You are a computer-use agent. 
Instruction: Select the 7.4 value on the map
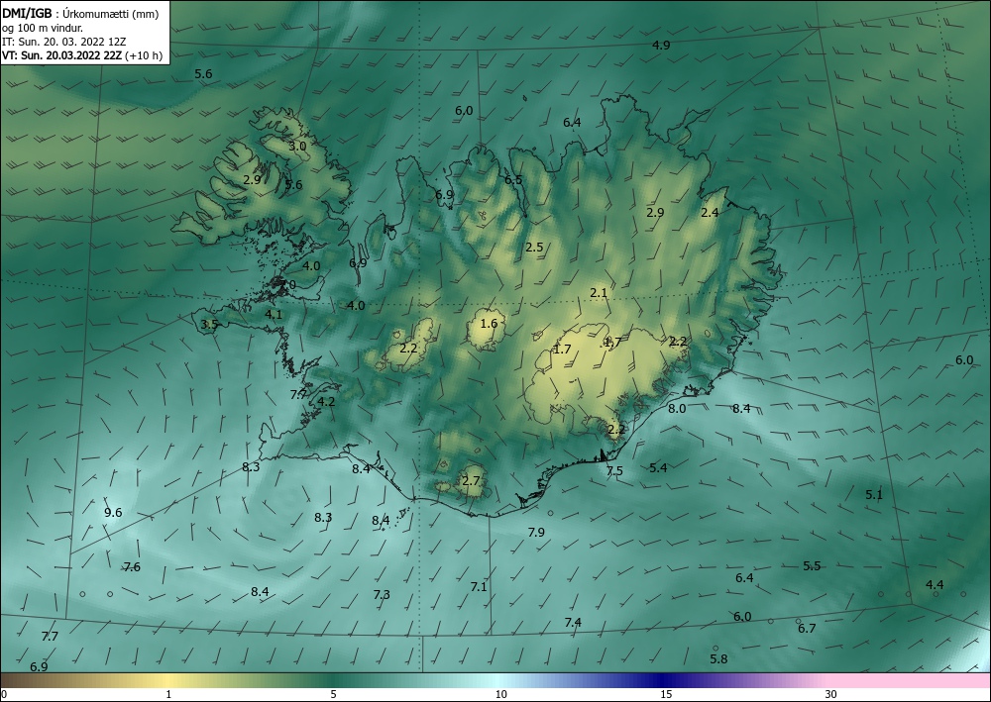pyautogui.click(x=573, y=623)
